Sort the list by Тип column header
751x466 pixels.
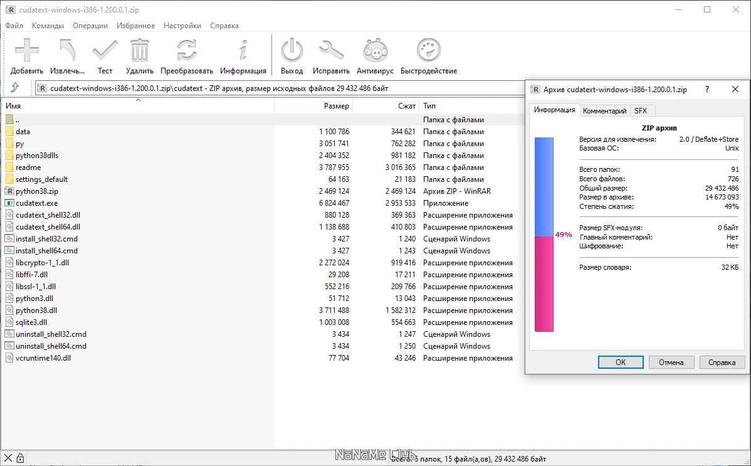coord(472,105)
